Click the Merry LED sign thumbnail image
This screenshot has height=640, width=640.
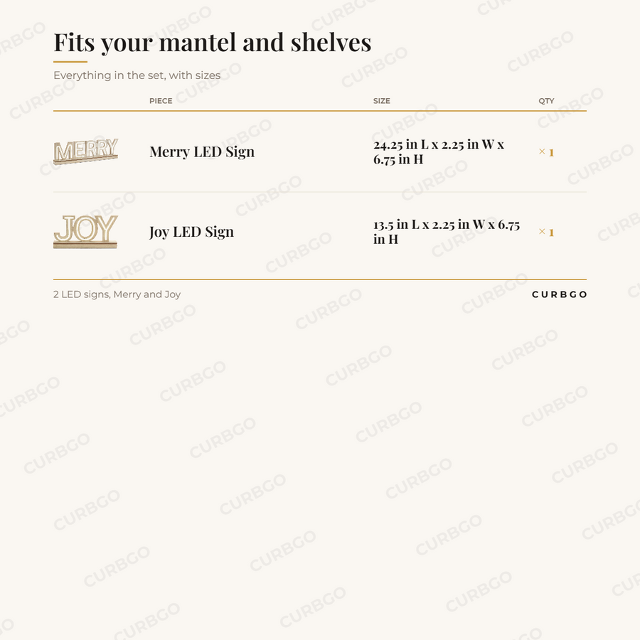pyautogui.click(x=86, y=151)
